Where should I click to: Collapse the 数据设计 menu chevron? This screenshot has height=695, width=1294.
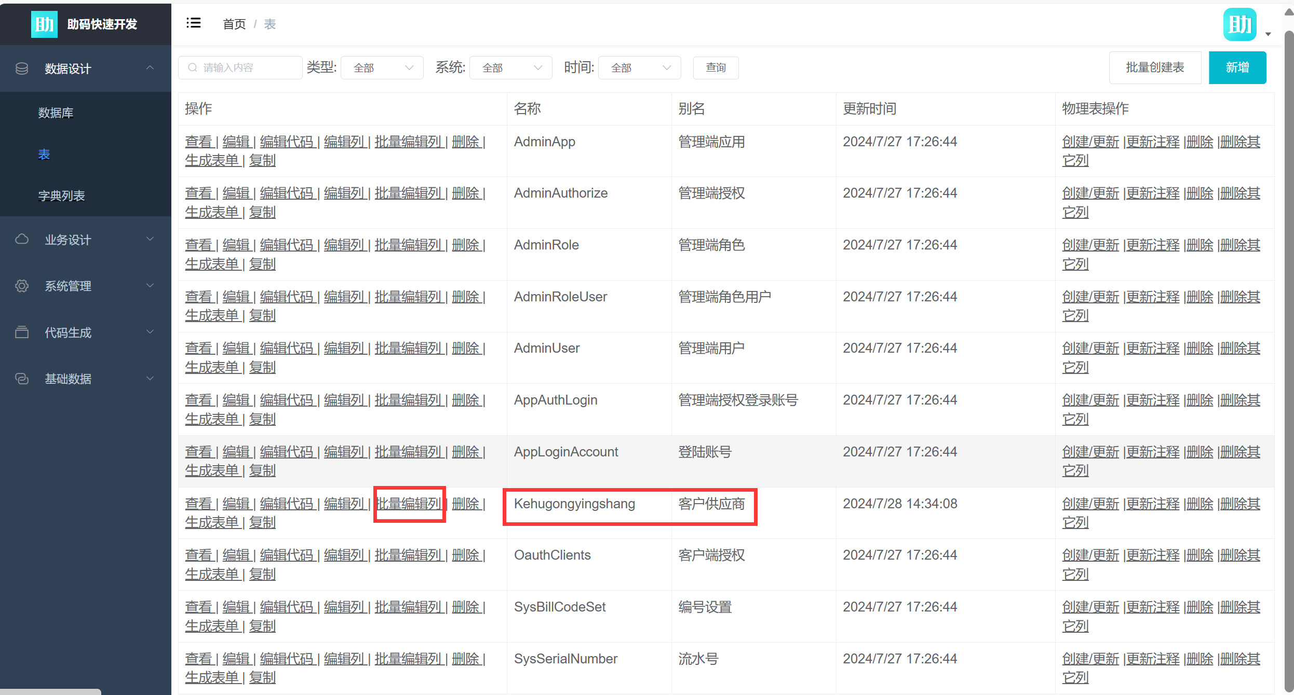[x=150, y=68]
